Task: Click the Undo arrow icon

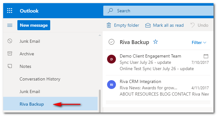Action: click(192, 25)
